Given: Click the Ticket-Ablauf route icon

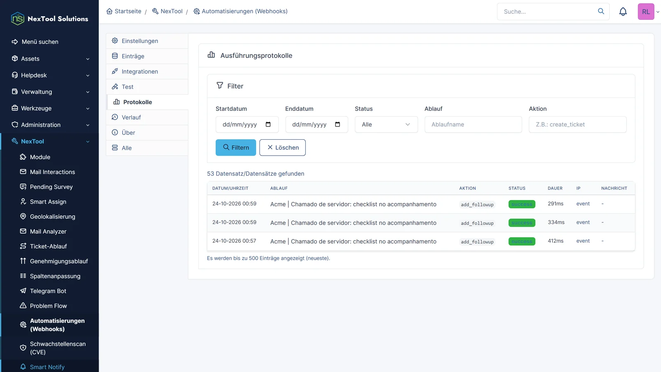Looking at the screenshot, I should coord(23,246).
